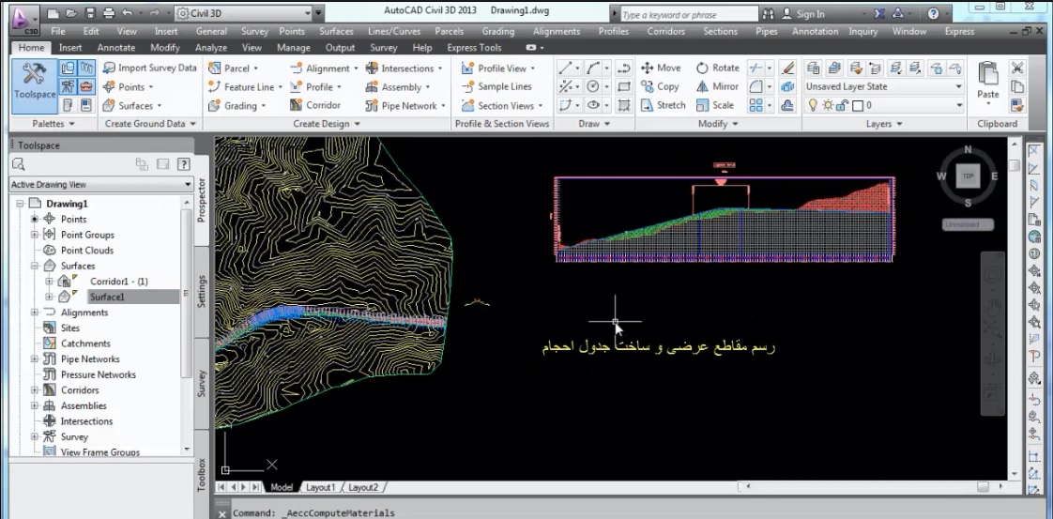Toggle the layer on/off lightbulb icon
Viewport: 1053px width, 519px height.
[814, 105]
